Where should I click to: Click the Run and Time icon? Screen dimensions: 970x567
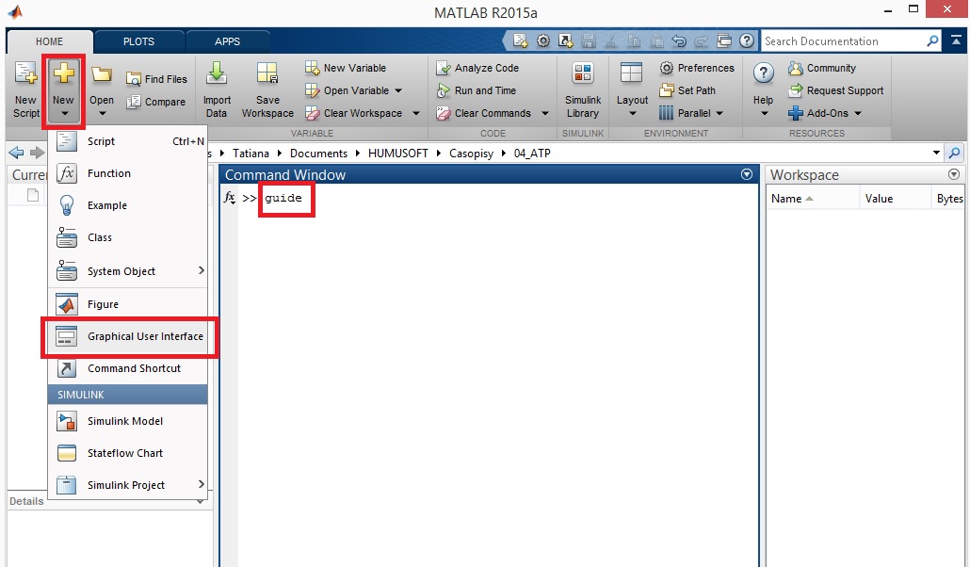[x=443, y=90]
